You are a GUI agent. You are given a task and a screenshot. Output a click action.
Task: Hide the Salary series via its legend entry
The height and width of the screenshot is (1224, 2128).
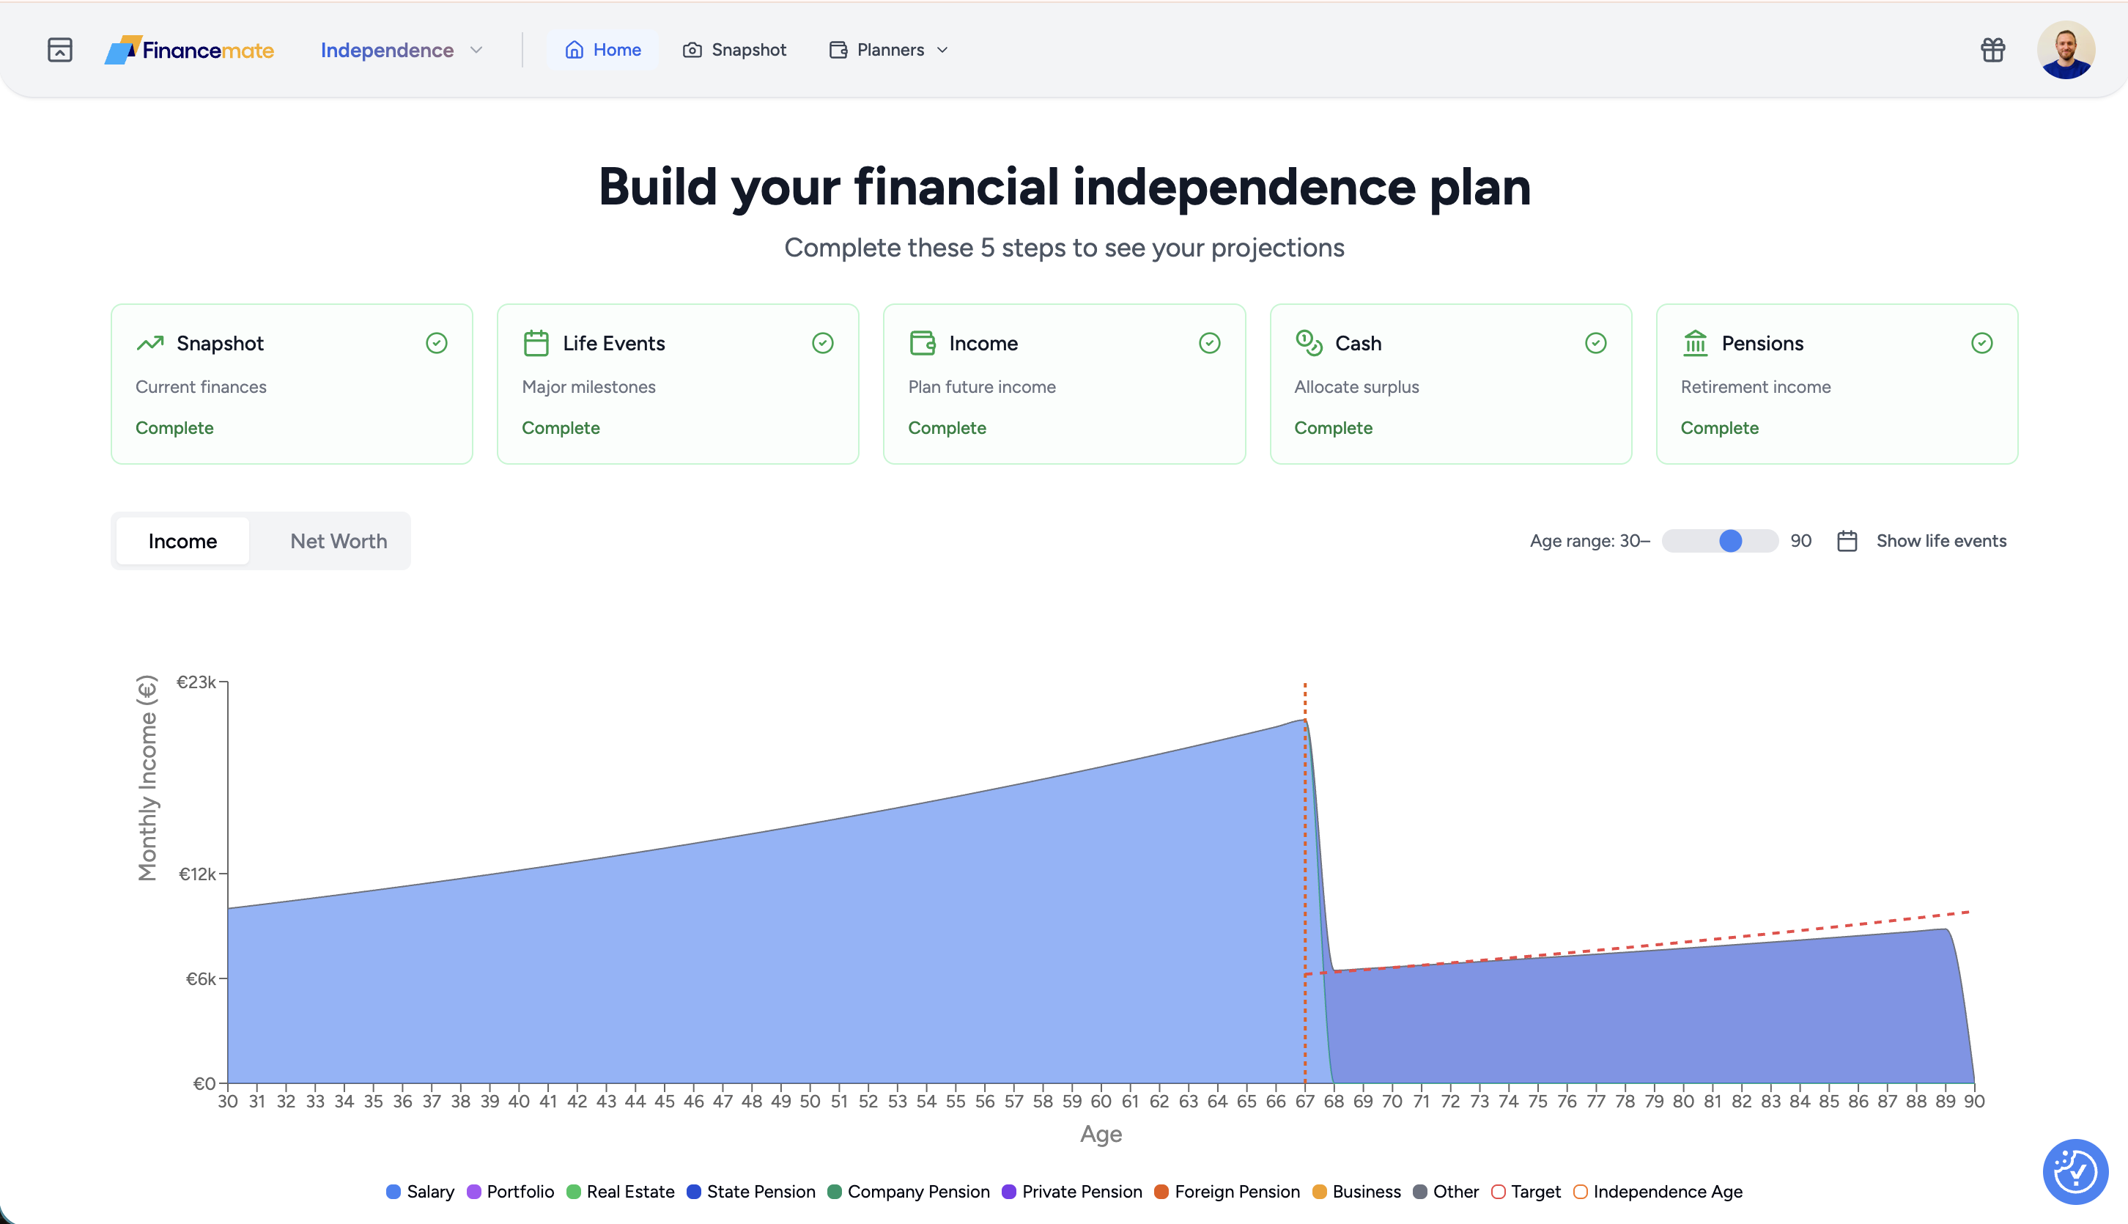(x=420, y=1191)
